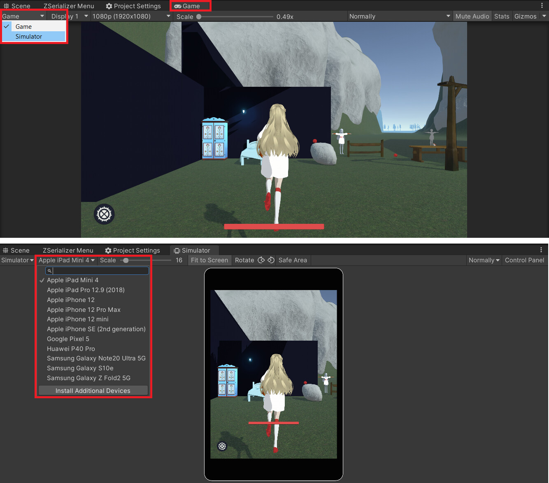Open the 1080p resolution dropdown

coord(131,16)
